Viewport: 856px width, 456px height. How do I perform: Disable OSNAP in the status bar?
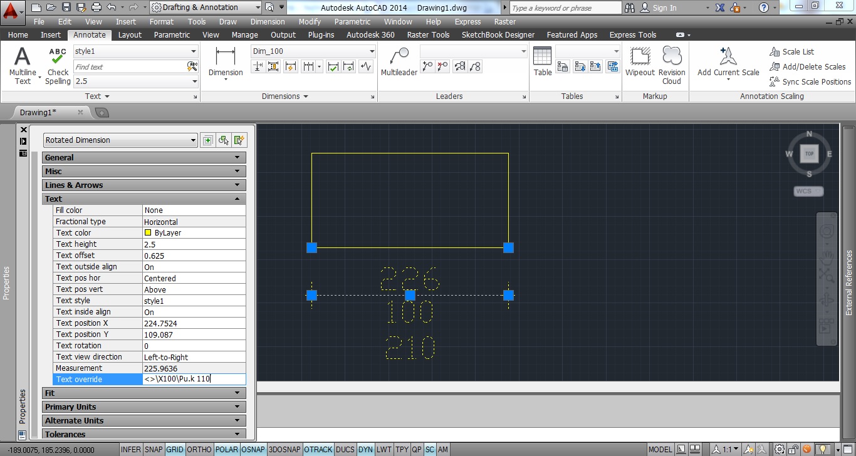(253, 450)
